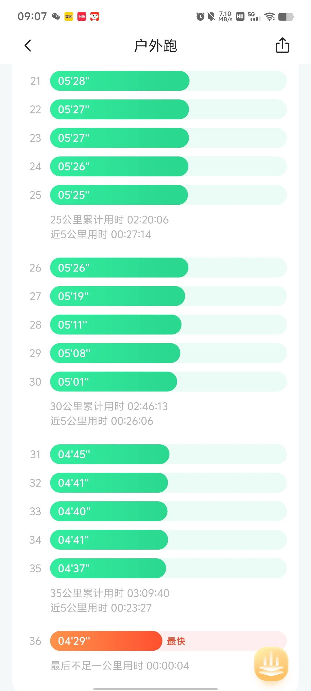Open the share icon top right

[282, 45]
